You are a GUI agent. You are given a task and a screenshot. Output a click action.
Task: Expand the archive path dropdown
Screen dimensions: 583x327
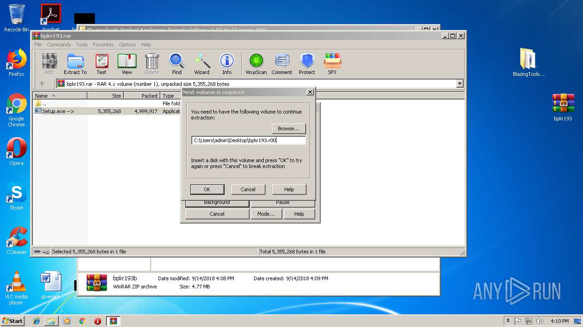coord(460,84)
